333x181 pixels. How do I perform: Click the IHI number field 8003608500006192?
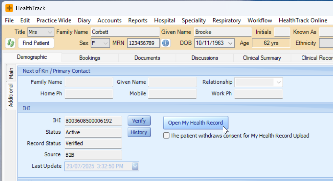[x=93, y=121]
